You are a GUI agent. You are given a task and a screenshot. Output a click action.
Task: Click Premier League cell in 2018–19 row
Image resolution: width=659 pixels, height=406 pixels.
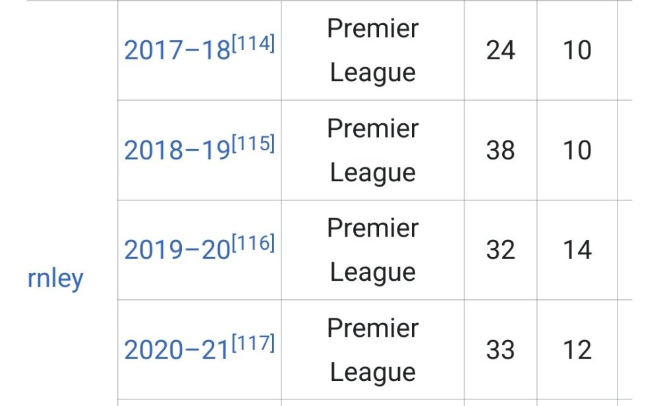(x=372, y=151)
